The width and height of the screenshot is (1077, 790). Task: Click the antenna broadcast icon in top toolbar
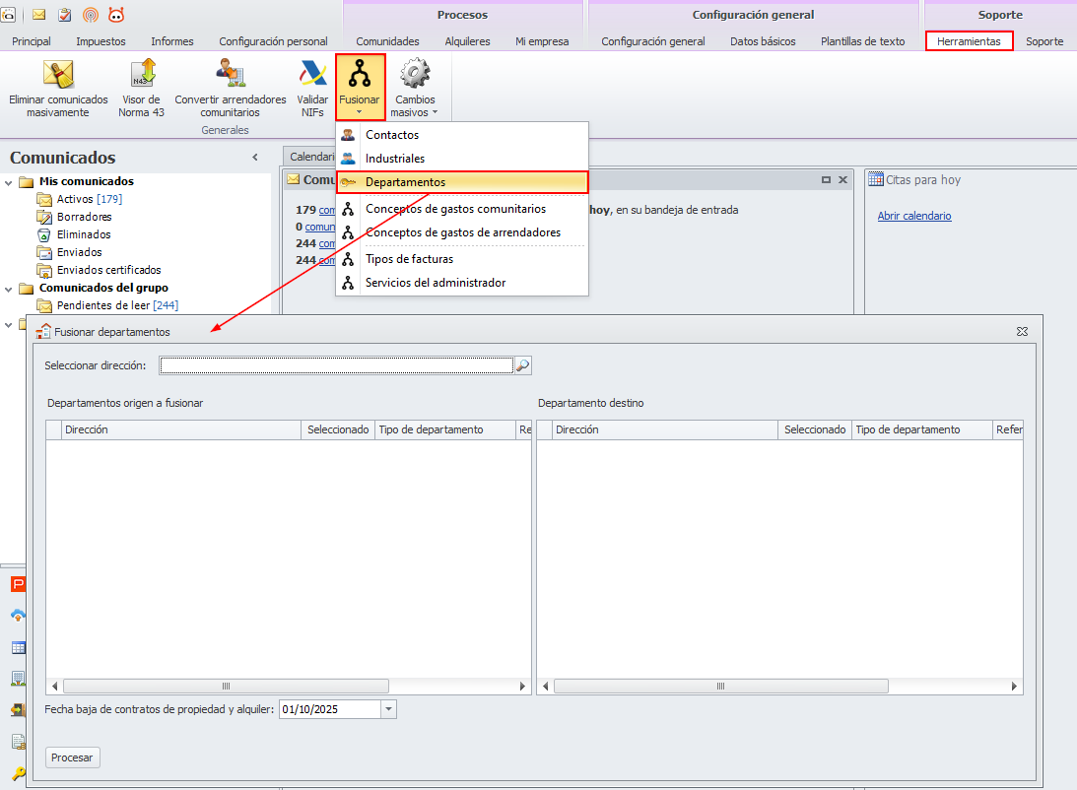pyautogui.click(x=91, y=15)
